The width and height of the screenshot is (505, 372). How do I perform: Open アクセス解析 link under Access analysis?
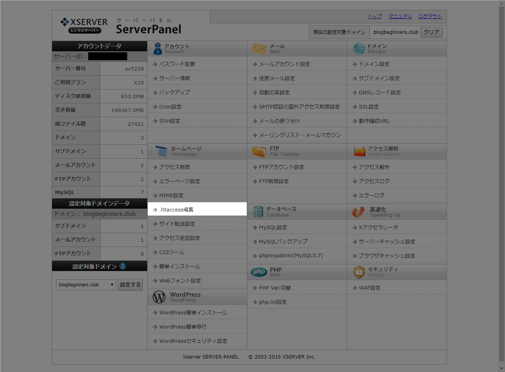(x=374, y=167)
